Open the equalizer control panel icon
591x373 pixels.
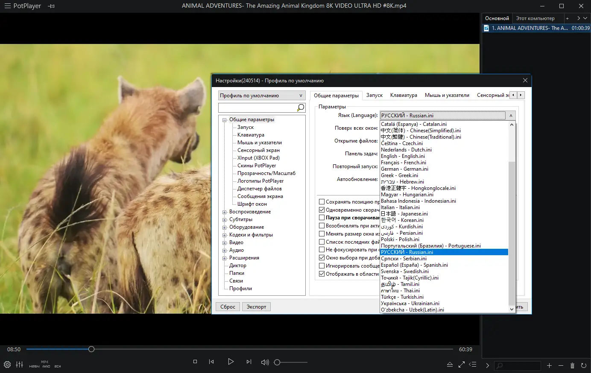[x=20, y=364]
